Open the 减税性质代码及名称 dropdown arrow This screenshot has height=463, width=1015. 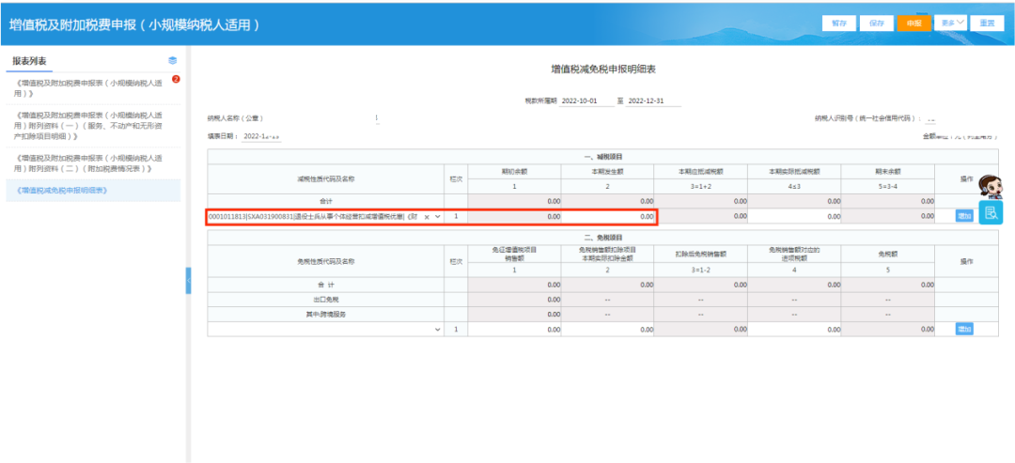438,217
